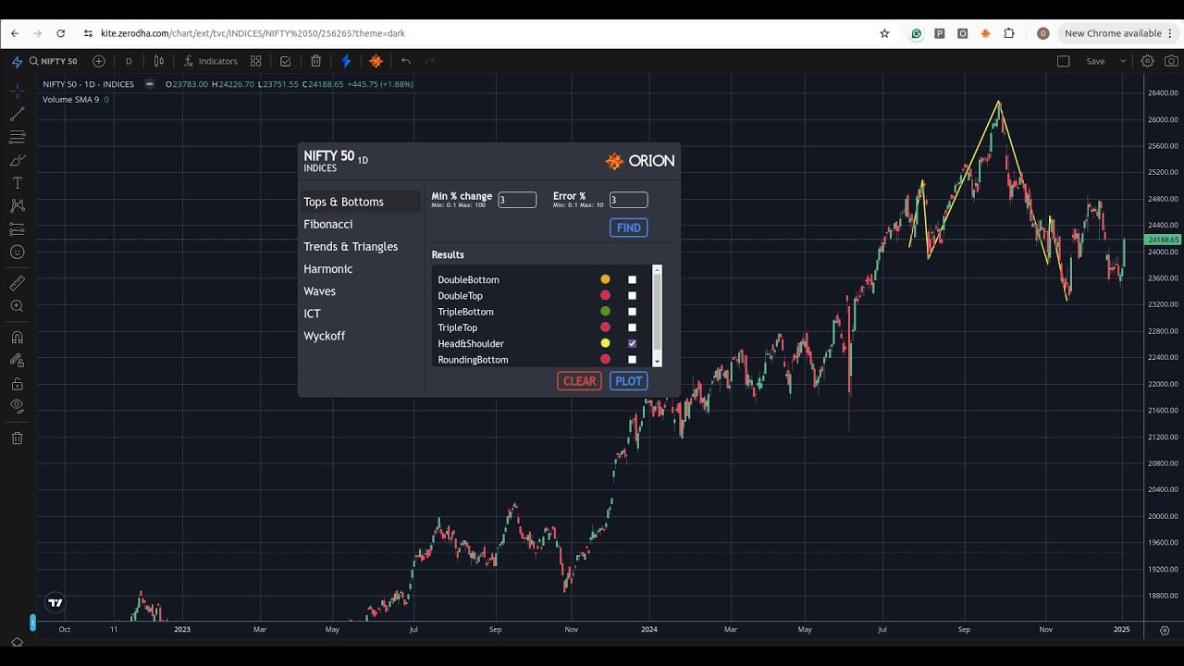
Task: Toggle stay in drawing mode
Action: 17,361
